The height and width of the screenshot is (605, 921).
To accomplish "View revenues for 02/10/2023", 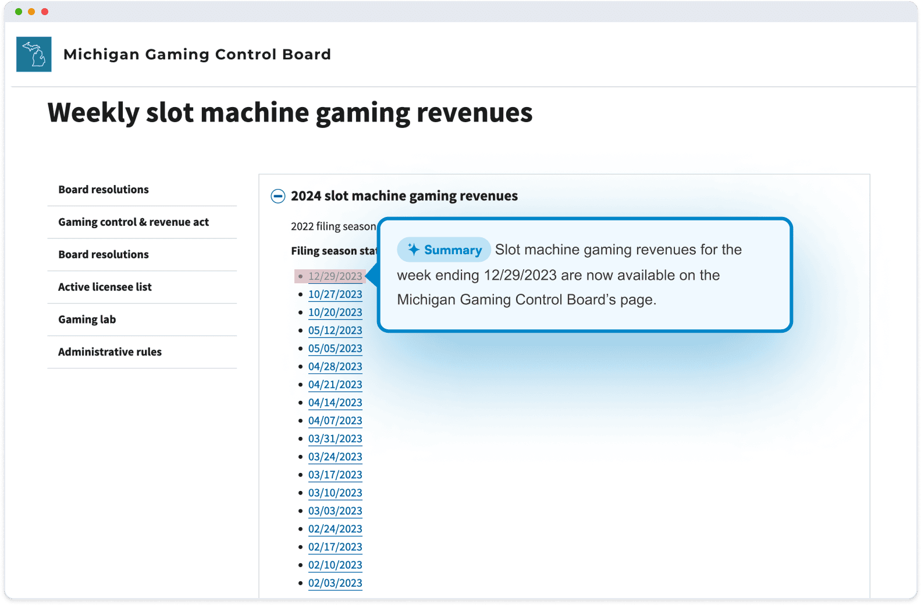I will (x=335, y=565).
